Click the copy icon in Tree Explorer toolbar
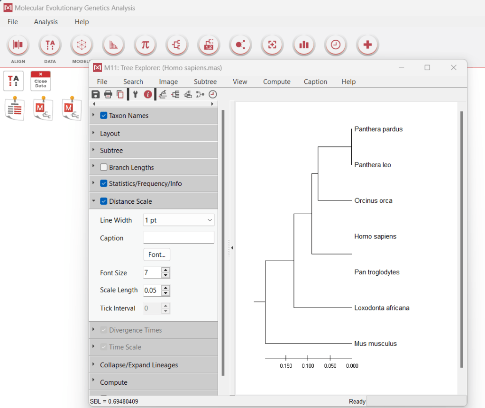The image size is (485, 408). click(120, 94)
